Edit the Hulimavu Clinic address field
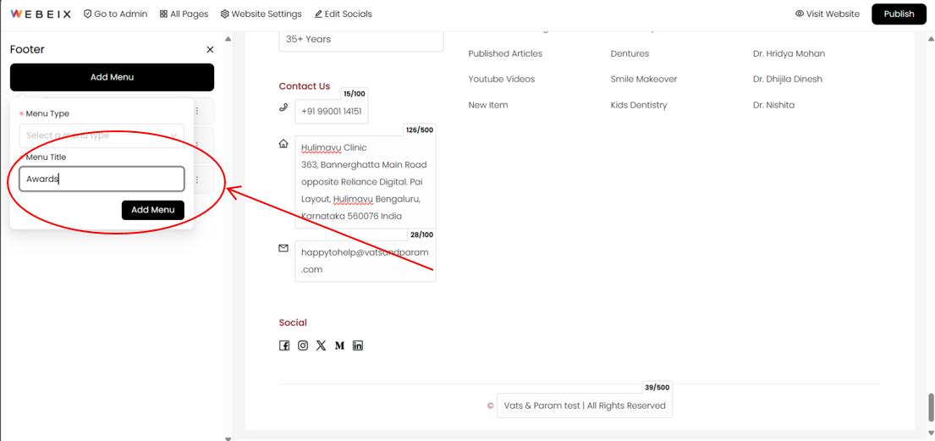This screenshot has height=441, width=935. click(x=365, y=181)
